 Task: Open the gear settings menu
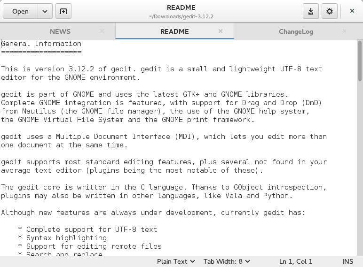pos(330,11)
